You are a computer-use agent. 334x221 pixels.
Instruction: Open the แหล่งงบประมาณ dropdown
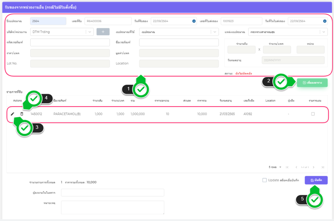tap(287, 32)
